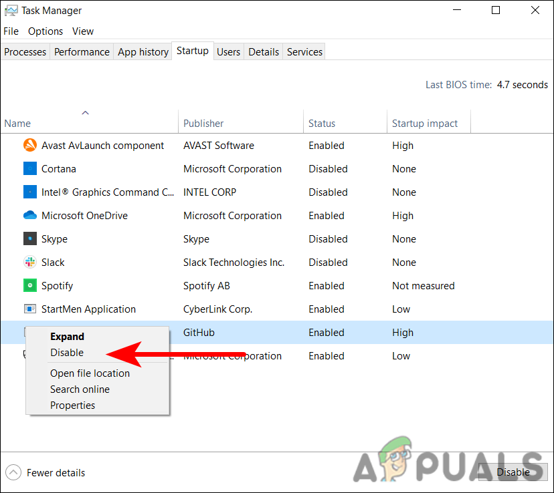Click the AVAST Software publisher cell
Image resolution: width=554 pixels, height=493 pixels.
click(x=219, y=145)
